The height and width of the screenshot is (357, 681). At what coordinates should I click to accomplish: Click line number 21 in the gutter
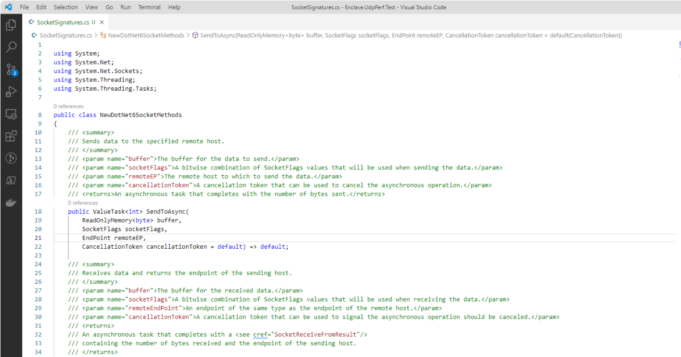click(38, 238)
